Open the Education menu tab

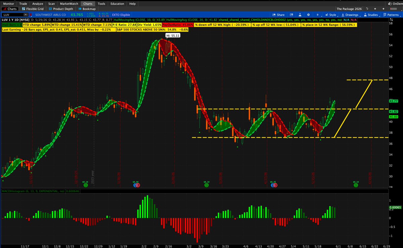coord(117,3)
